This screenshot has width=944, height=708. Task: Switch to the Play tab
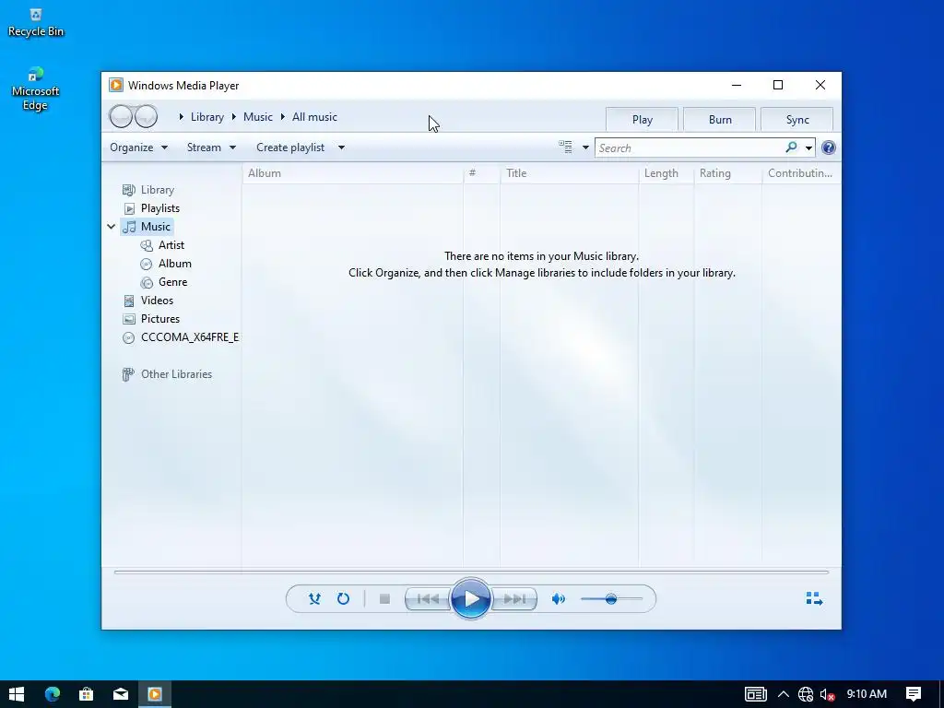click(x=642, y=119)
